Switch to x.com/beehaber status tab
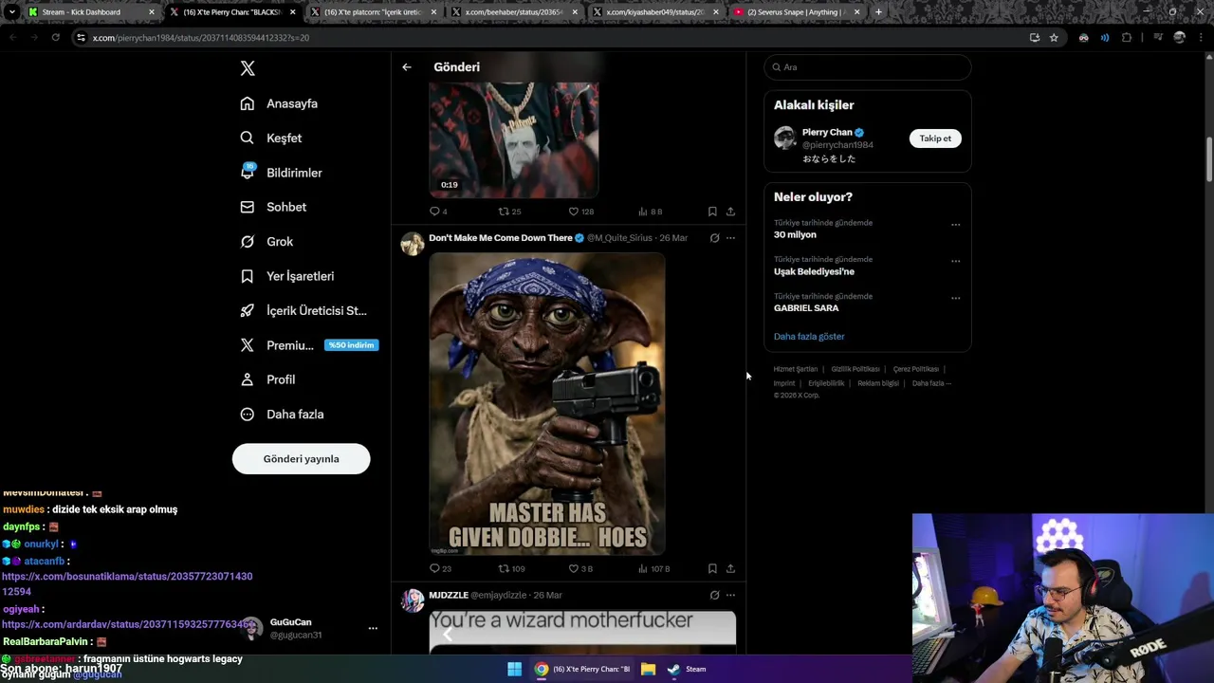1214x683 pixels. pyautogui.click(x=513, y=12)
